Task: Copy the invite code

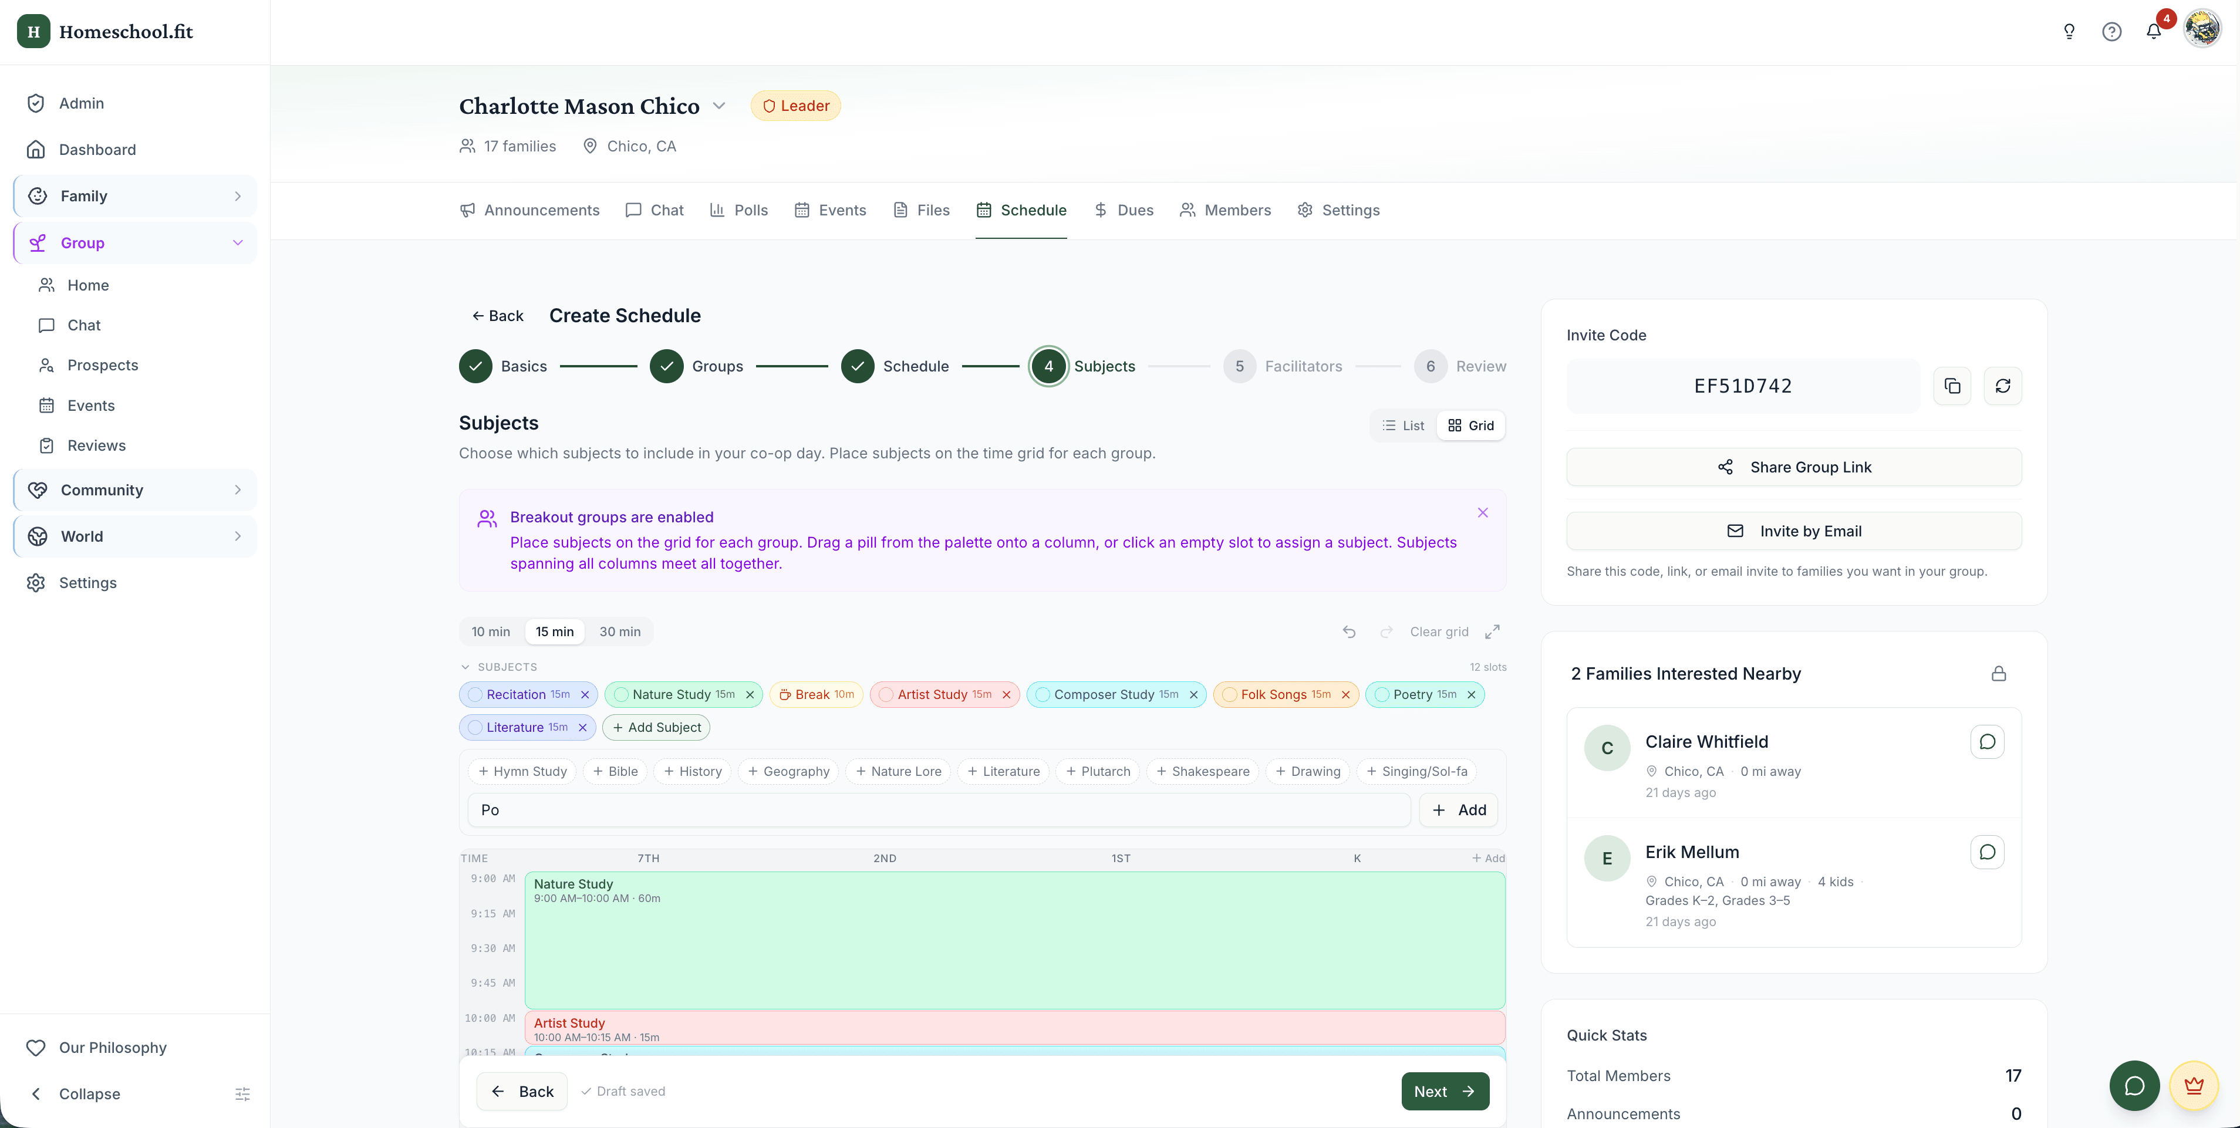Action: tap(1952, 386)
